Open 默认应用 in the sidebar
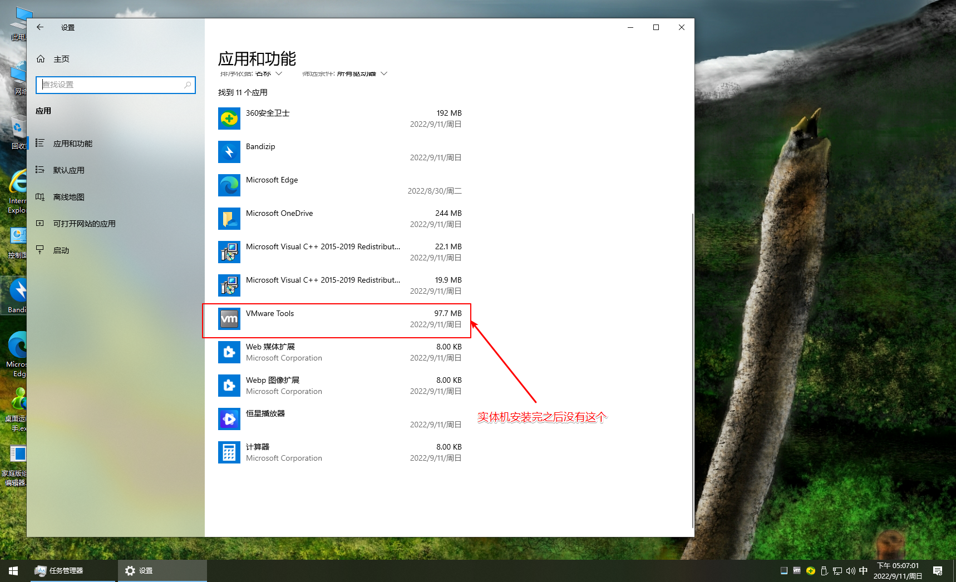Screen dimensions: 956x582 coord(68,170)
